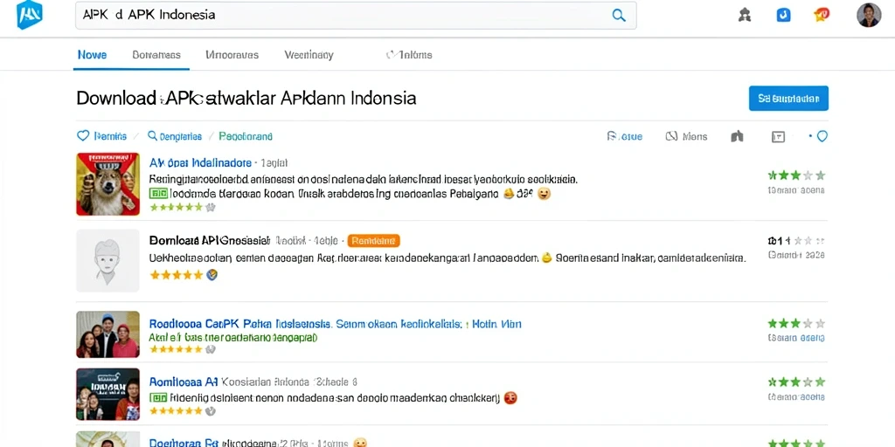Open the 'Romlioaa AI Koosarlan' result title
This screenshot has width=895, height=447.
(253, 382)
